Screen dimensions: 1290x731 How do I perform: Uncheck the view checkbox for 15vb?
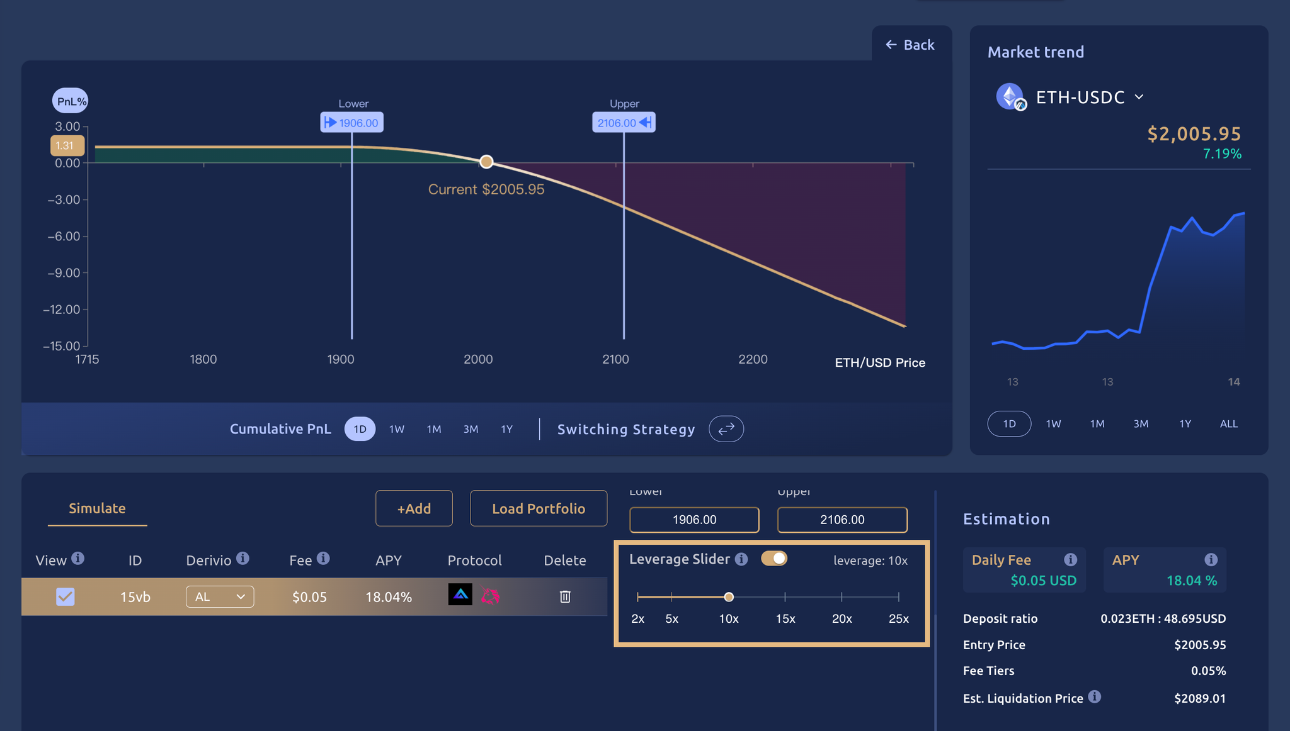point(66,596)
